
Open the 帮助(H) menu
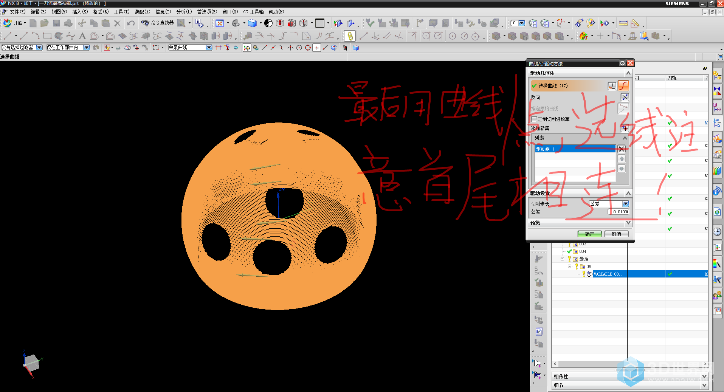click(x=276, y=12)
